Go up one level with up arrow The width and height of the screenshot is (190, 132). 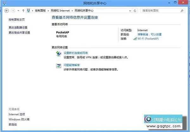coord(23,11)
